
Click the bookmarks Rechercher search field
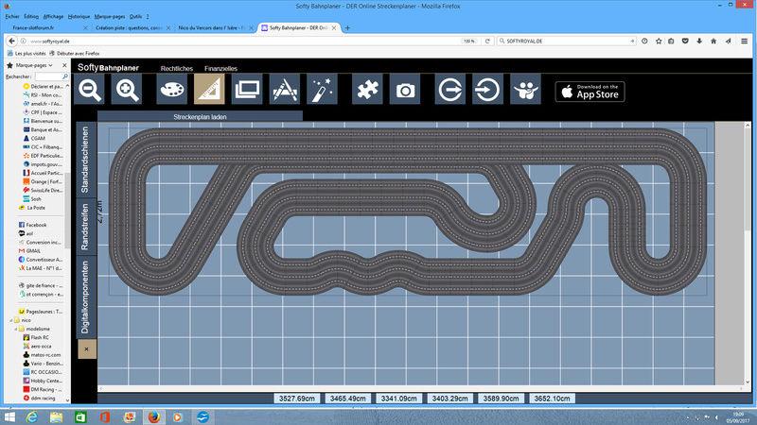point(49,76)
